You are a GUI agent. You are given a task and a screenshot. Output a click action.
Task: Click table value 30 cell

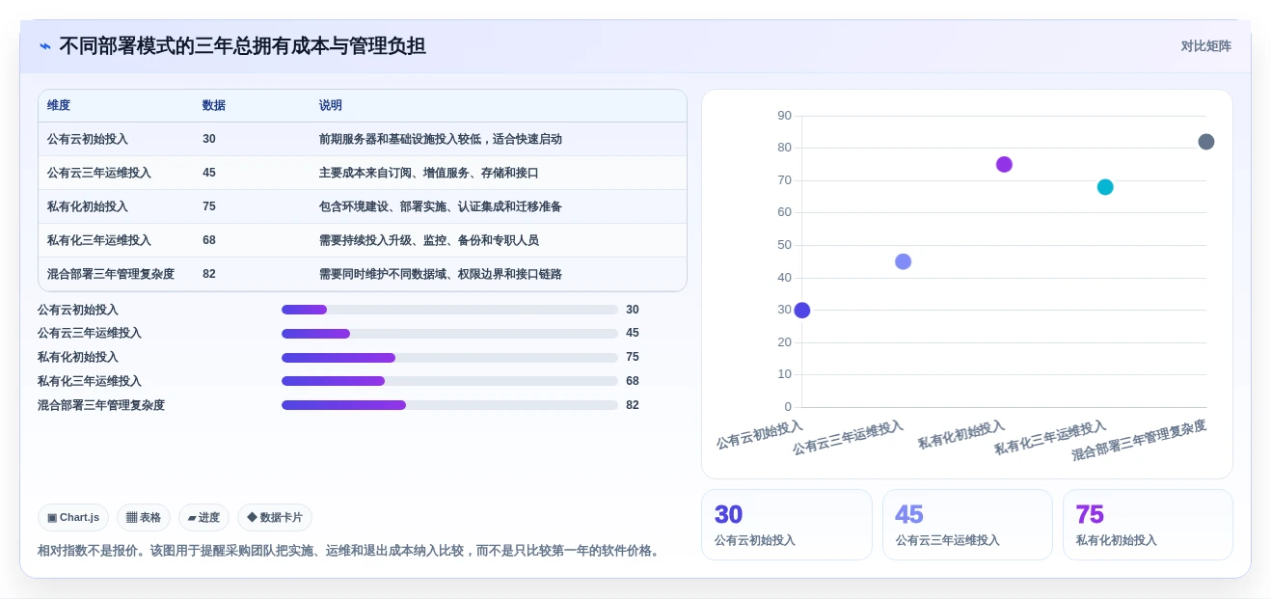[x=209, y=139]
